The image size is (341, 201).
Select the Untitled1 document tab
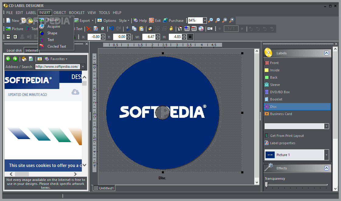pyautogui.click(x=104, y=188)
